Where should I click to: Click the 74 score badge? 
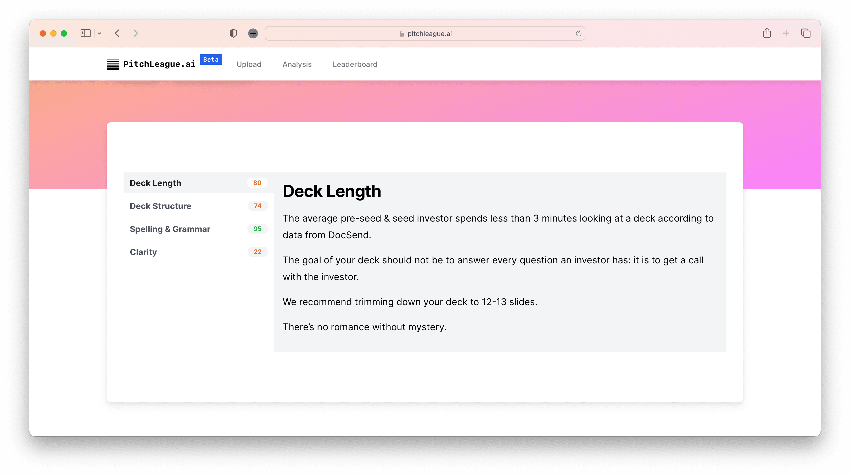257,206
